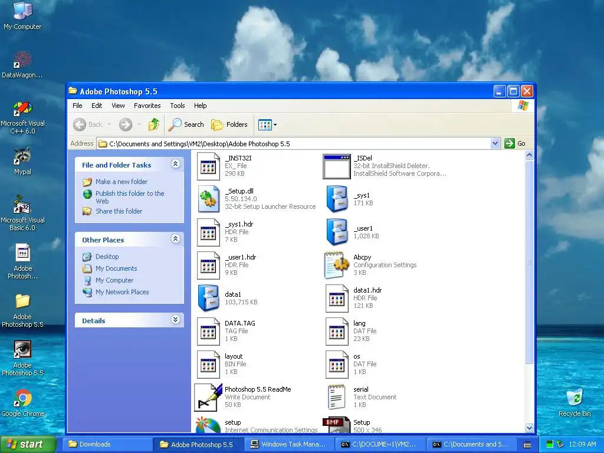This screenshot has height=453, width=604.
Task: Open the Help menu
Action: 201,106
